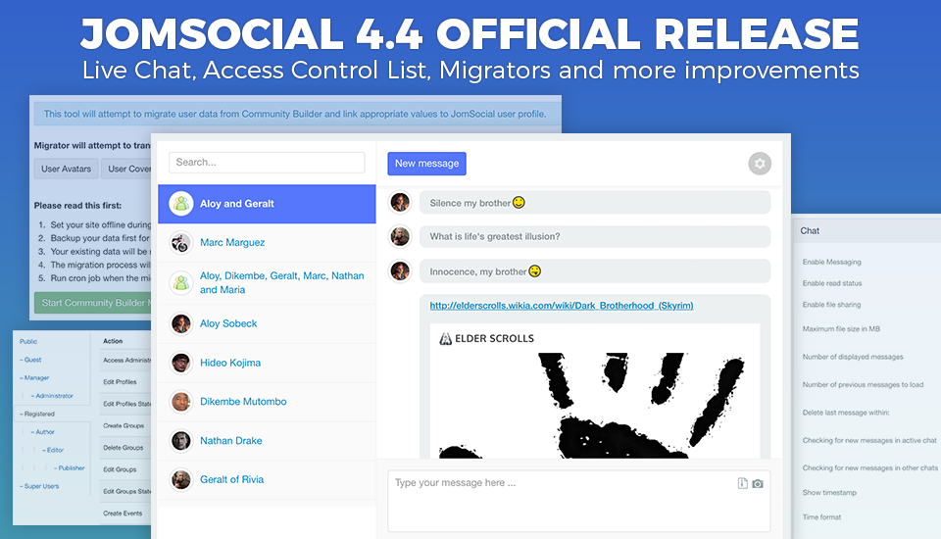Image resolution: width=941 pixels, height=539 pixels.
Task: Click Edit Profiles action in ACL panel
Action: click(120, 382)
